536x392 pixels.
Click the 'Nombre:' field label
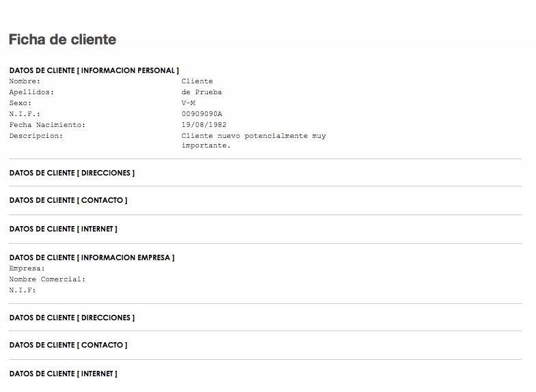pyautogui.click(x=25, y=81)
